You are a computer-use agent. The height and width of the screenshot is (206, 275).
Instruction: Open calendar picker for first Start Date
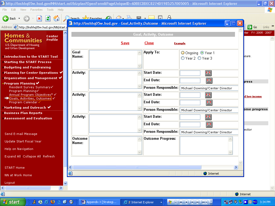(208, 73)
